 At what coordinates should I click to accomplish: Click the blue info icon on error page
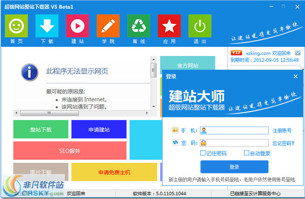[30, 72]
